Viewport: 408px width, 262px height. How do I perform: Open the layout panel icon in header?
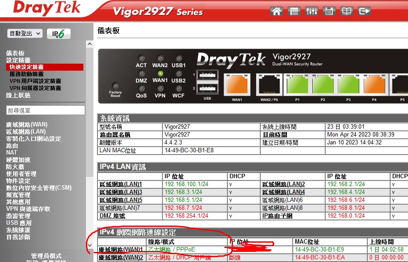tap(294, 11)
